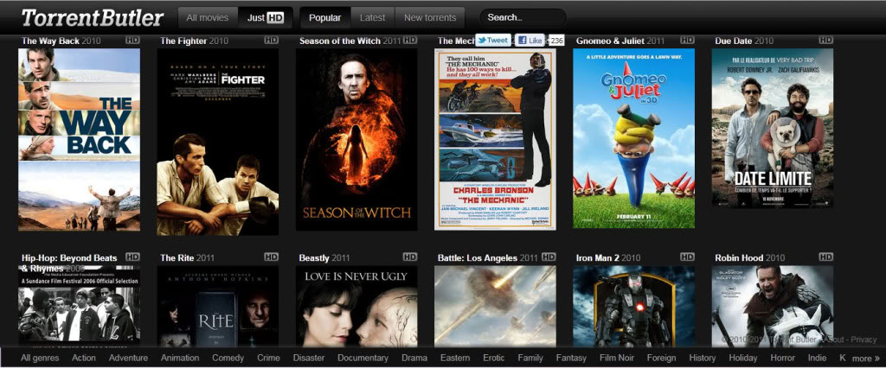
Task: Click the HD badge for Iron Man 2
Action: coord(687,257)
